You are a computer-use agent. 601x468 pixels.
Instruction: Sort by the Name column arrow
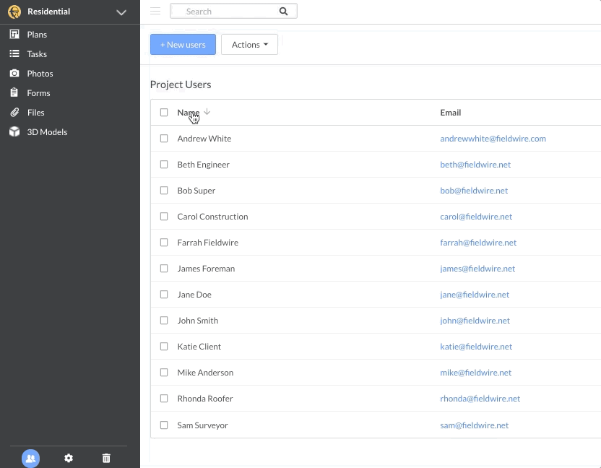(x=207, y=112)
